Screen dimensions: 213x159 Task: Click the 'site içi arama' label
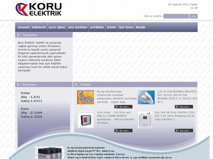click(153, 16)
